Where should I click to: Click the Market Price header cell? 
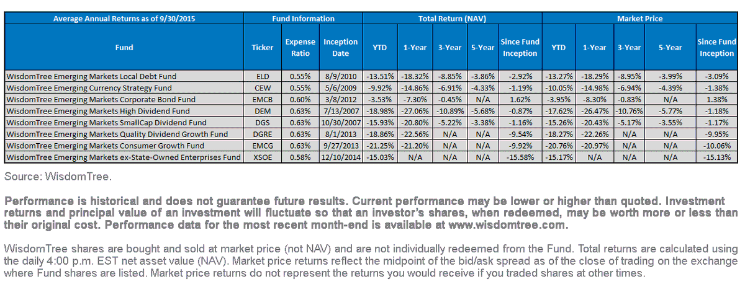coord(641,19)
